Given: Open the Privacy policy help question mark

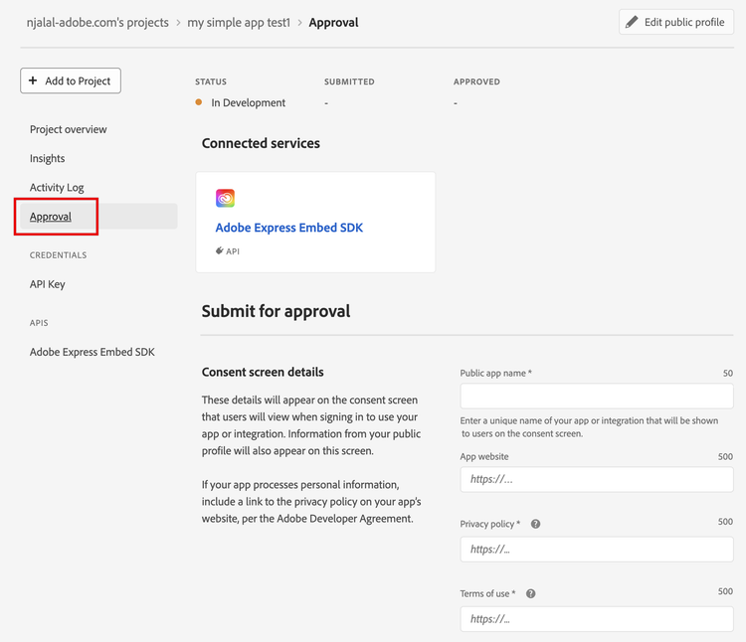Looking at the screenshot, I should coord(535,524).
